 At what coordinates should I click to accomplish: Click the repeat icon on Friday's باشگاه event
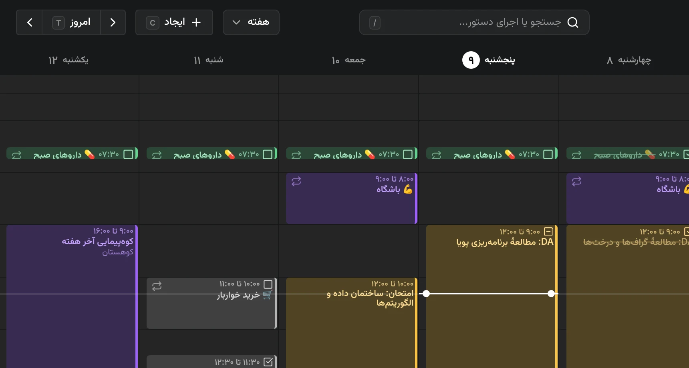coord(296,182)
